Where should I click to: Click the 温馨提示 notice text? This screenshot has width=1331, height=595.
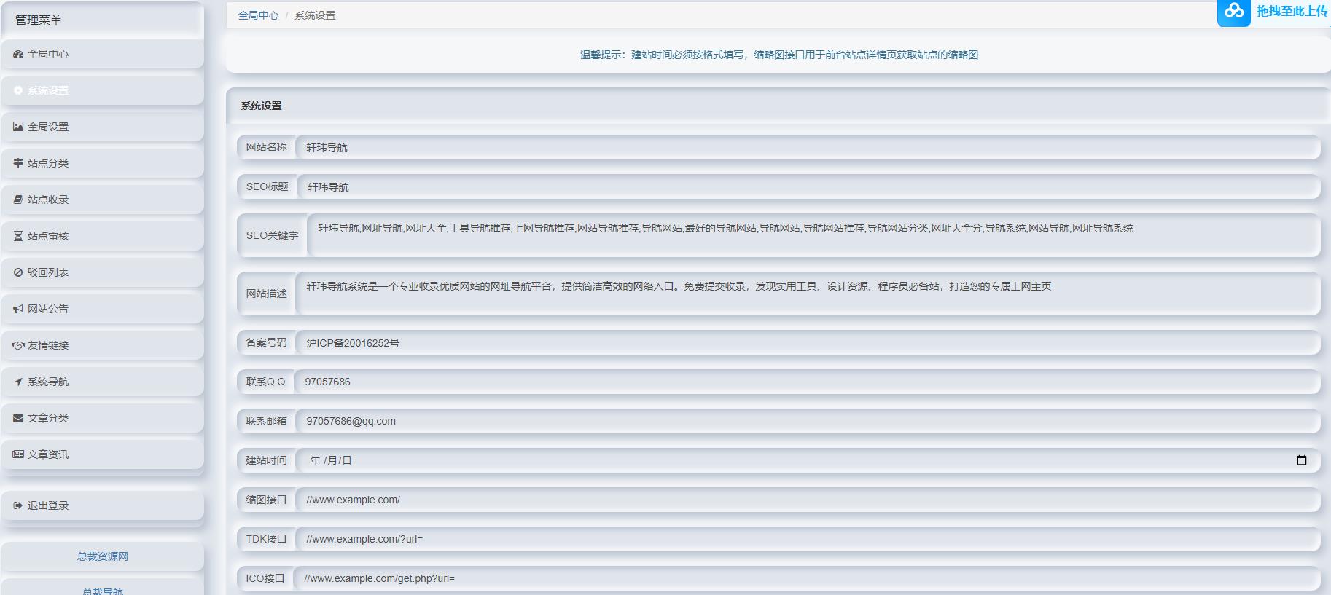pos(778,55)
